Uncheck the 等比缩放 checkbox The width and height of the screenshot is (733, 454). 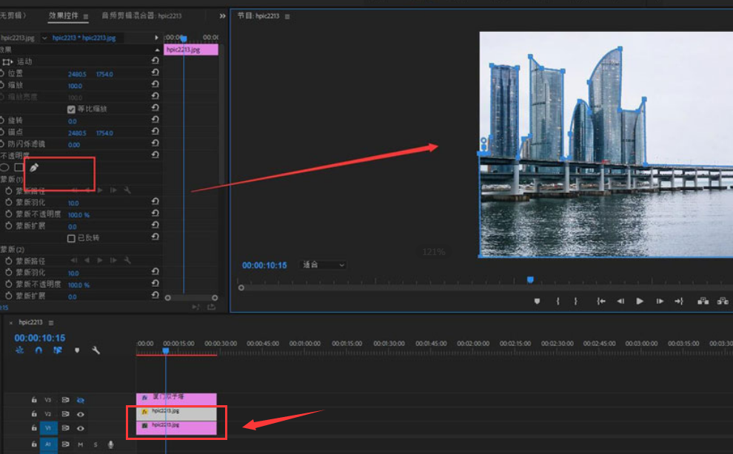click(71, 109)
